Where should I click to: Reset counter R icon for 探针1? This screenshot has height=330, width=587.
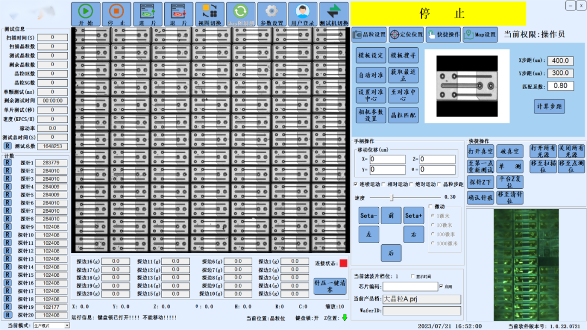[8, 163]
